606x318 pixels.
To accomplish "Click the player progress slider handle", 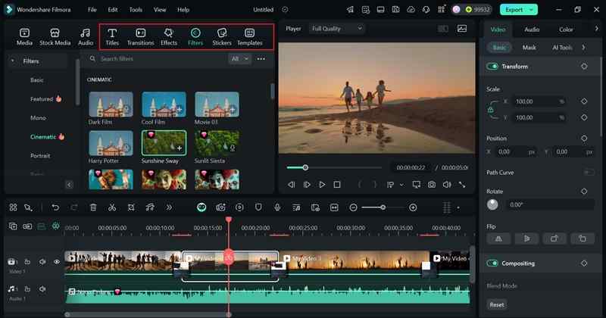I will [305, 167].
